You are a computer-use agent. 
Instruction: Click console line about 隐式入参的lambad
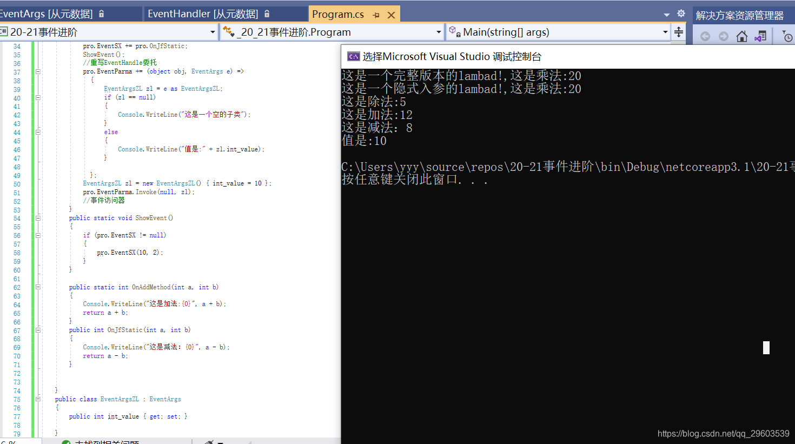[x=461, y=89]
